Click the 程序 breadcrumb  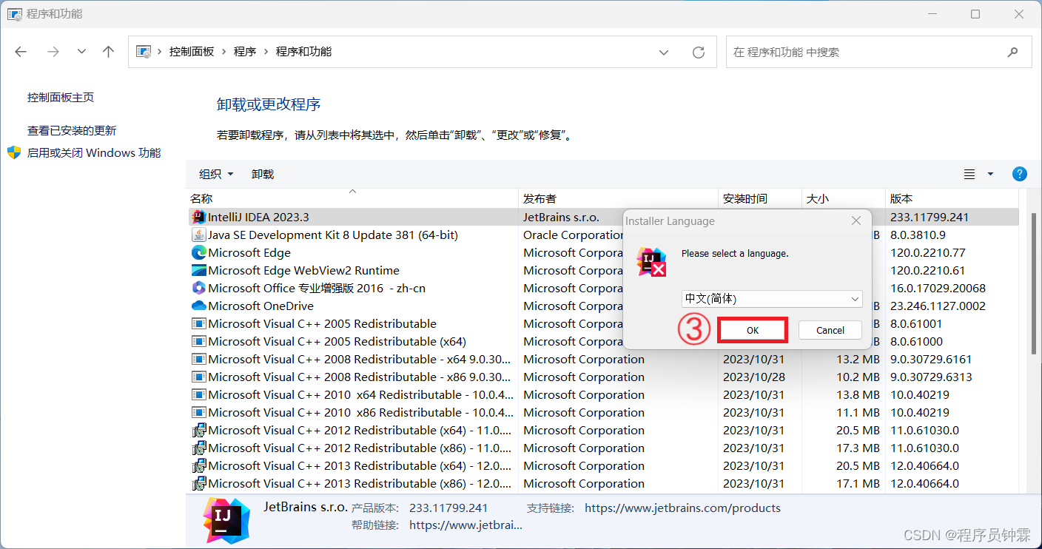(x=245, y=52)
